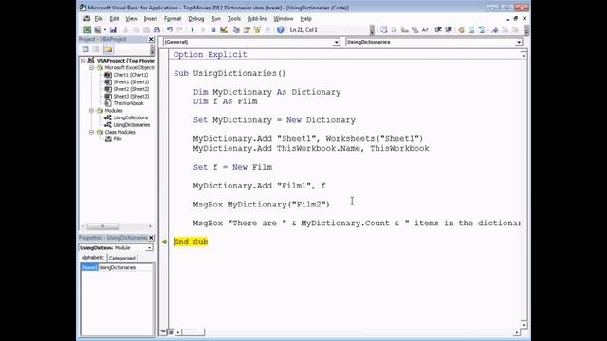Open the Insert menu
Screen dimensions: 607x341
click(x=150, y=19)
